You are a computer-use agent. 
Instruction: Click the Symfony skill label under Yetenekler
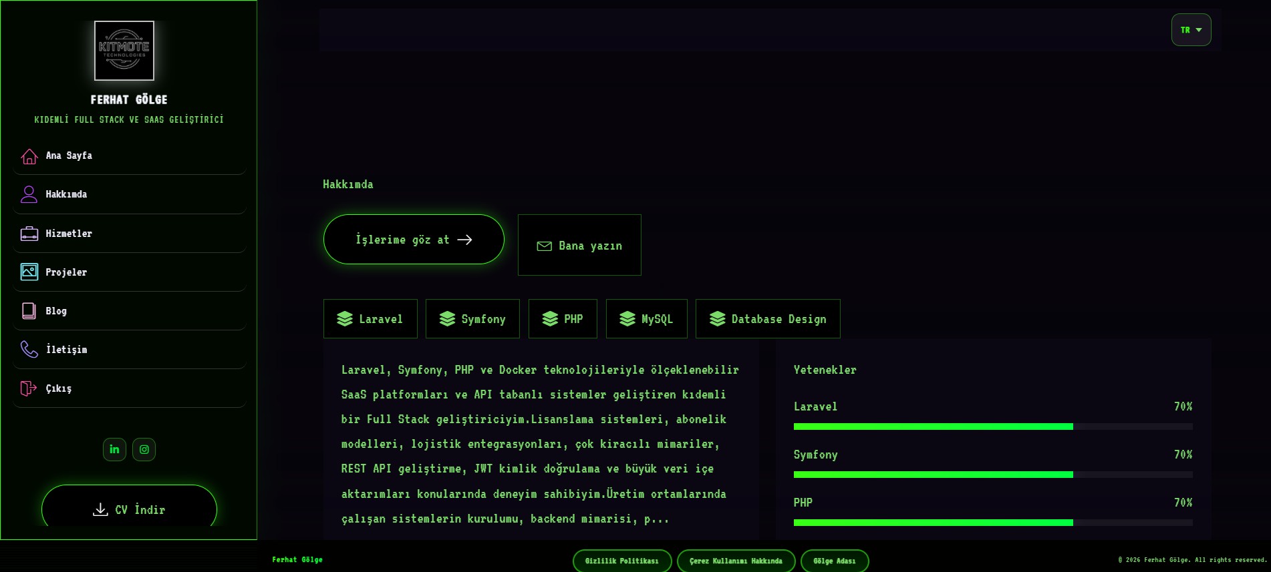pyautogui.click(x=816, y=455)
